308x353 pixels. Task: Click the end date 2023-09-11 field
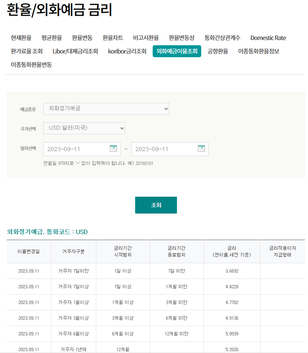[x=170, y=149]
